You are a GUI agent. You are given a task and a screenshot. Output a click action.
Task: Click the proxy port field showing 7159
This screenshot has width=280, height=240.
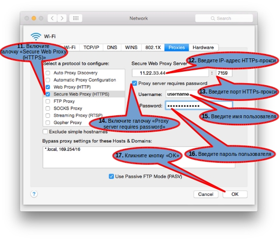pyautogui.click(x=224, y=73)
